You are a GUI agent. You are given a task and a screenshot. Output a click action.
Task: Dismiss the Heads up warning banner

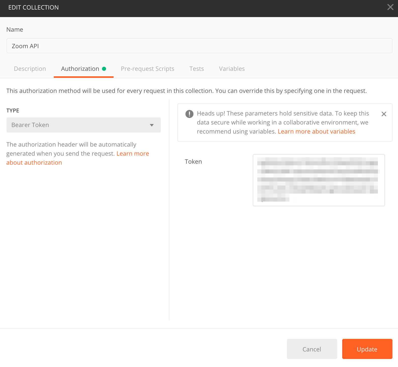pos(384,114)
